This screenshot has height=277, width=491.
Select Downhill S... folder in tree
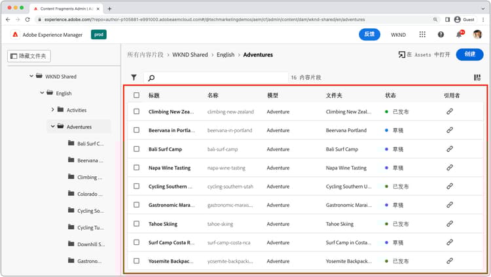[x=86, y=244]
